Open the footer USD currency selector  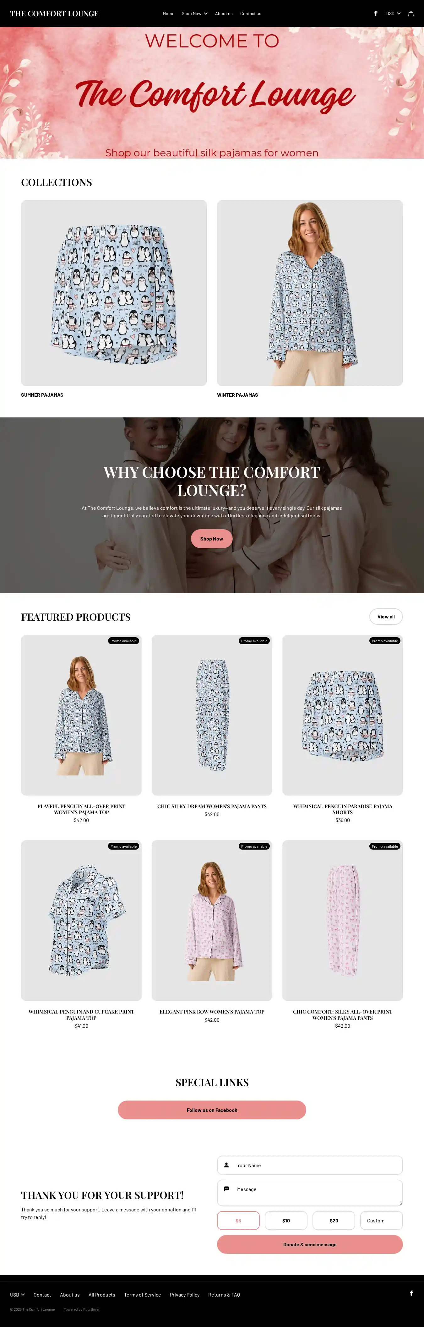point(18,1295)
